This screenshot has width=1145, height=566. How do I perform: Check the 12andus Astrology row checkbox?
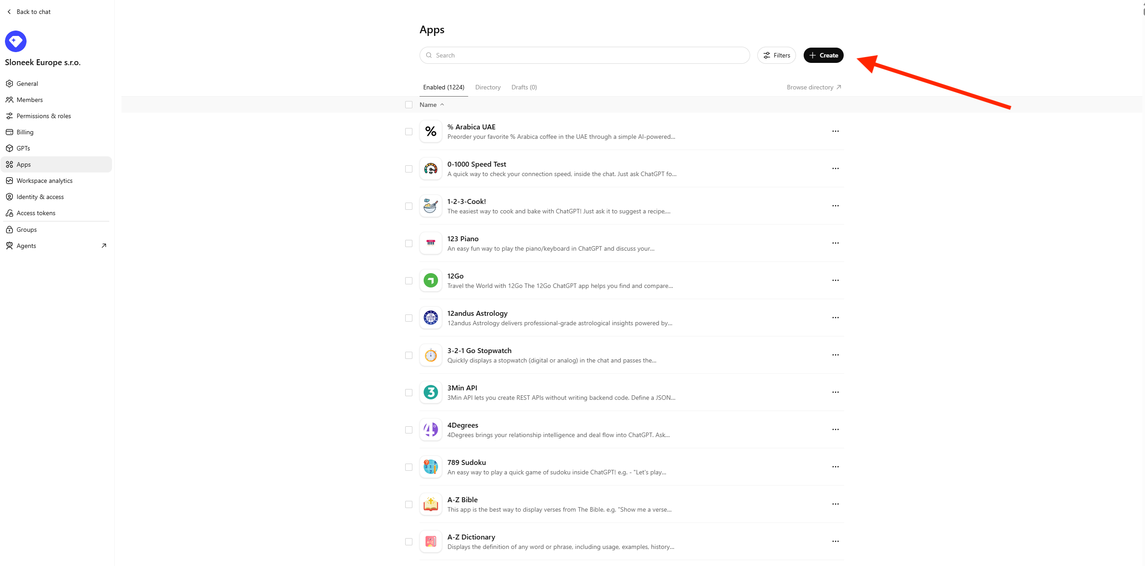click(x=409, y=318)
